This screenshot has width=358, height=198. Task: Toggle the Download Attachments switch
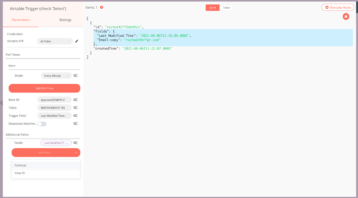[42, 124]
